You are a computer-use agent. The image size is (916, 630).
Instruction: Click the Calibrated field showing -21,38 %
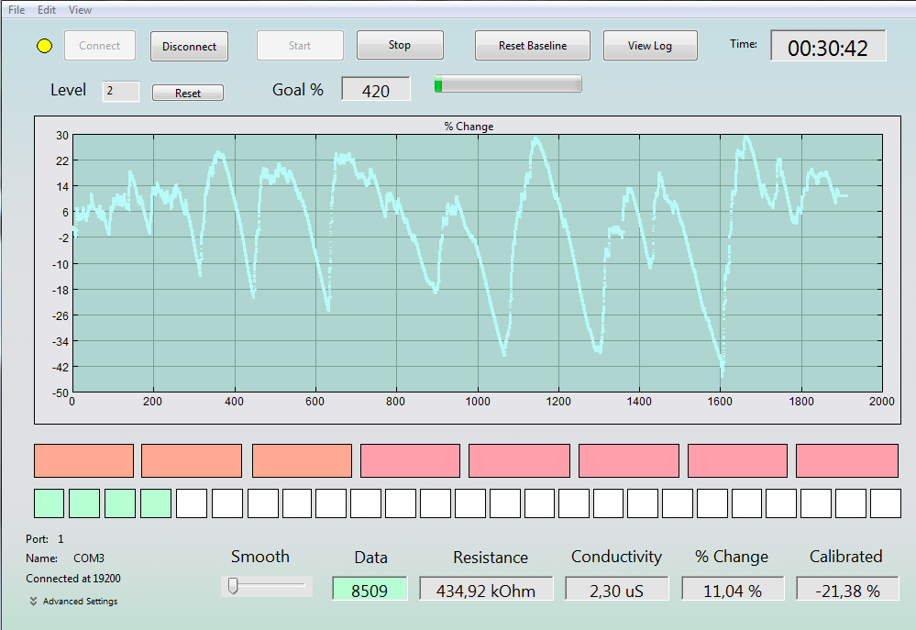click(847, 589)
